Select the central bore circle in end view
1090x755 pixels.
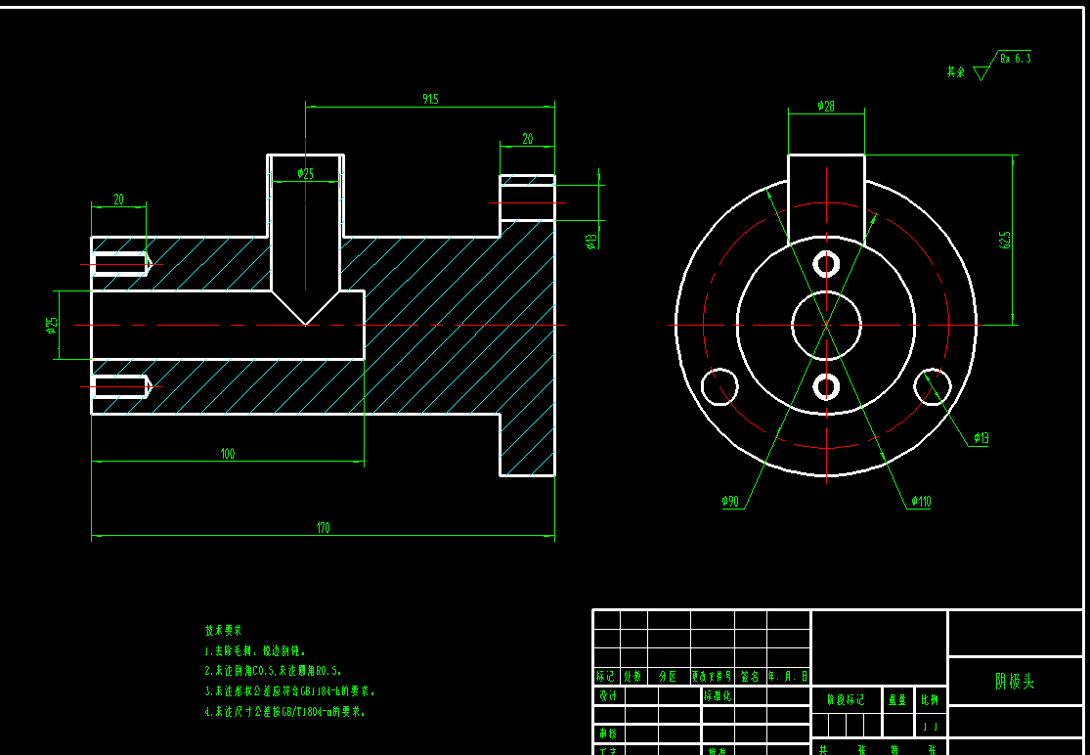826,325
